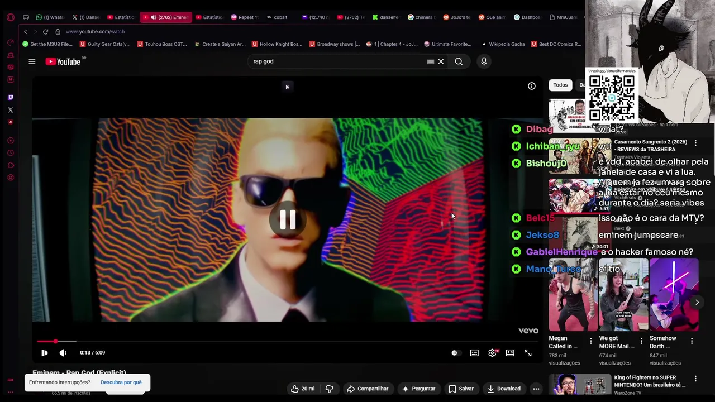Open 'Touhou Boss OST' bookmark
Image resolution: width=715 pixels, height=402 pixels.
tap(162, 44)
